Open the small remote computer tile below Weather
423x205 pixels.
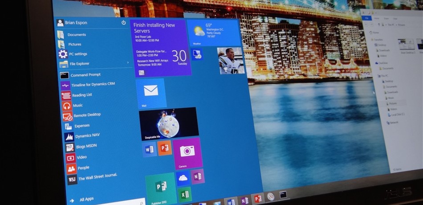[197, 54]
